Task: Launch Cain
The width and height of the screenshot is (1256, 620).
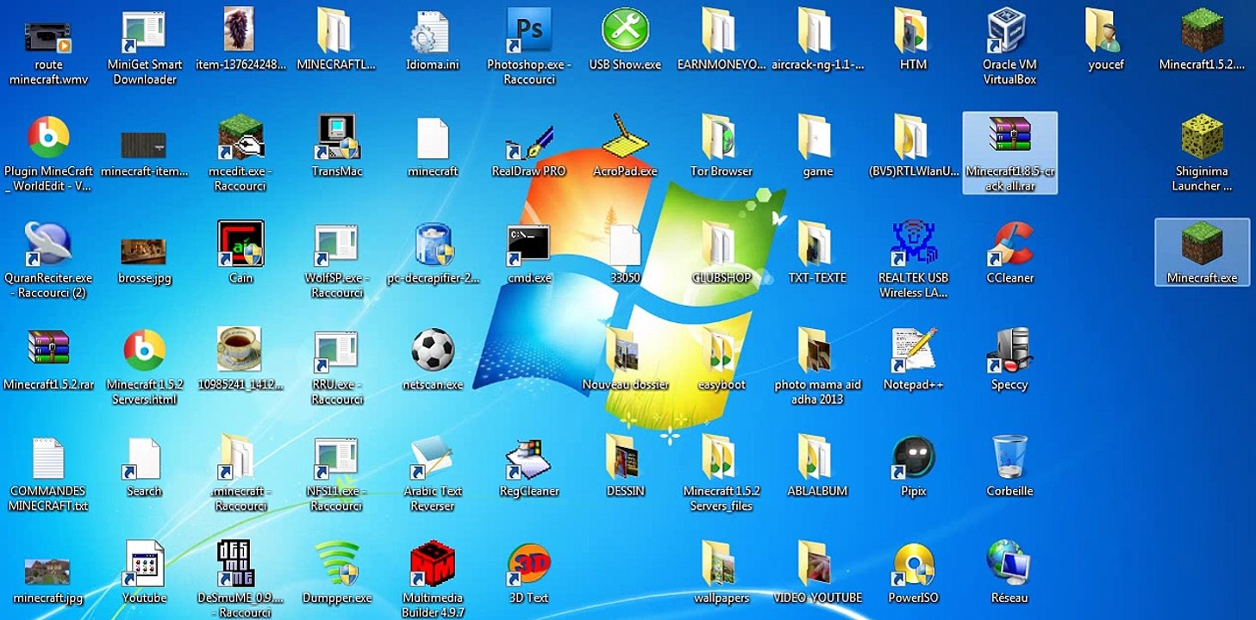Action: click(x=241, y=245)
